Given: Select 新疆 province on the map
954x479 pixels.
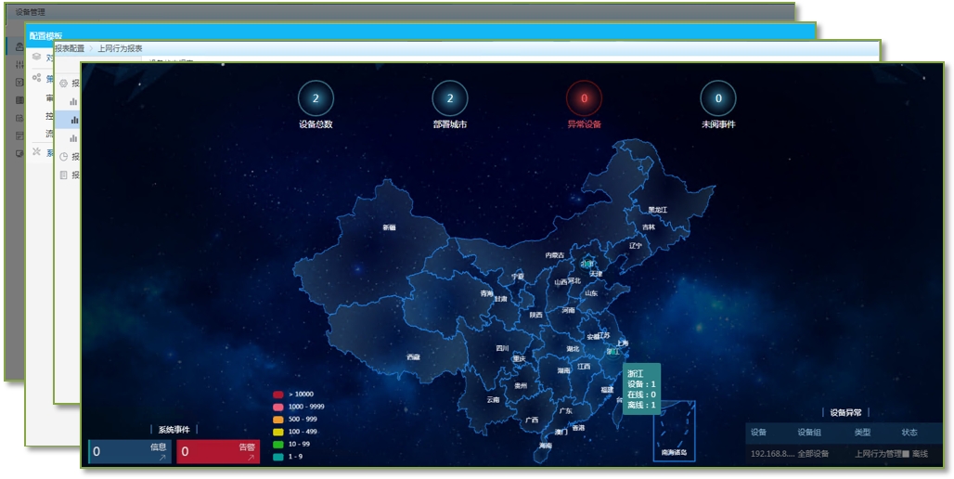Looking at the screenshot, I should [x=389, y=227].
